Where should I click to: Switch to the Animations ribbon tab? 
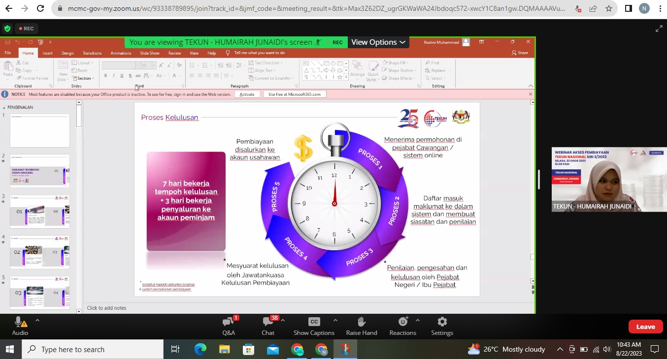tap(121, 53)
